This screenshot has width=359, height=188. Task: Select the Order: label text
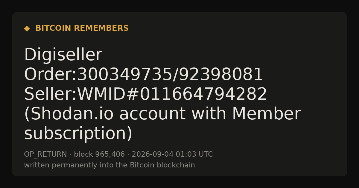pyautogui.click(x=50, y=75)
